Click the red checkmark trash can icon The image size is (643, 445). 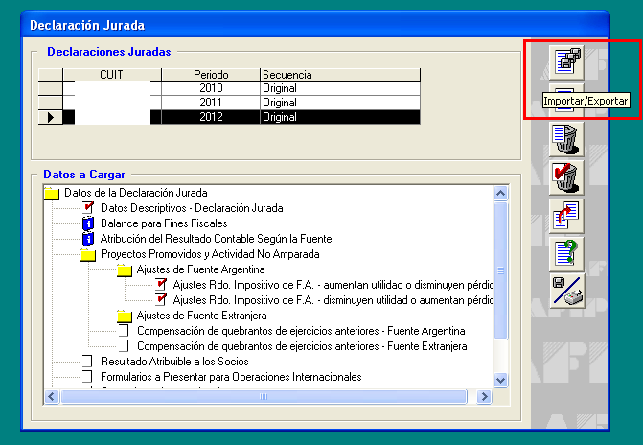click(x=564, y=177)
